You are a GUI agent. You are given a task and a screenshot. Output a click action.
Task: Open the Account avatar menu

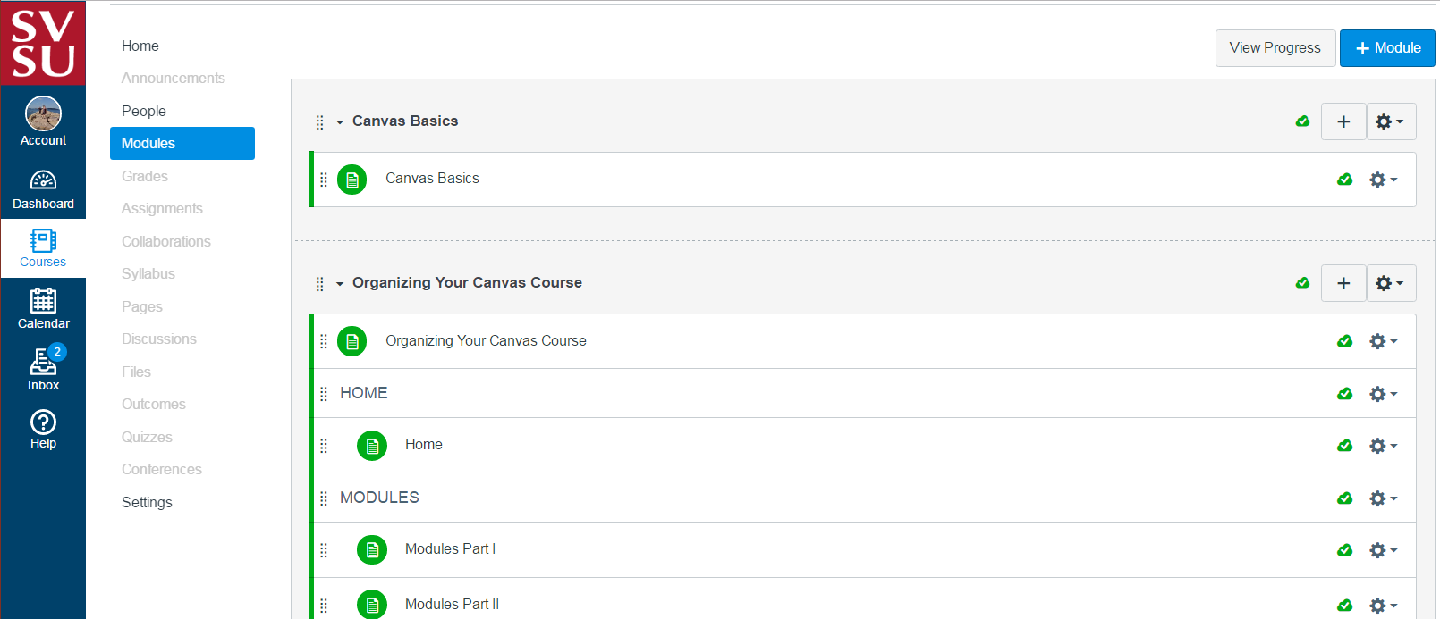click(43, 121)
